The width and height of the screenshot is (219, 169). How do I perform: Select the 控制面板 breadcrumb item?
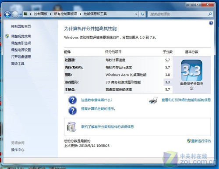(41, 14)
